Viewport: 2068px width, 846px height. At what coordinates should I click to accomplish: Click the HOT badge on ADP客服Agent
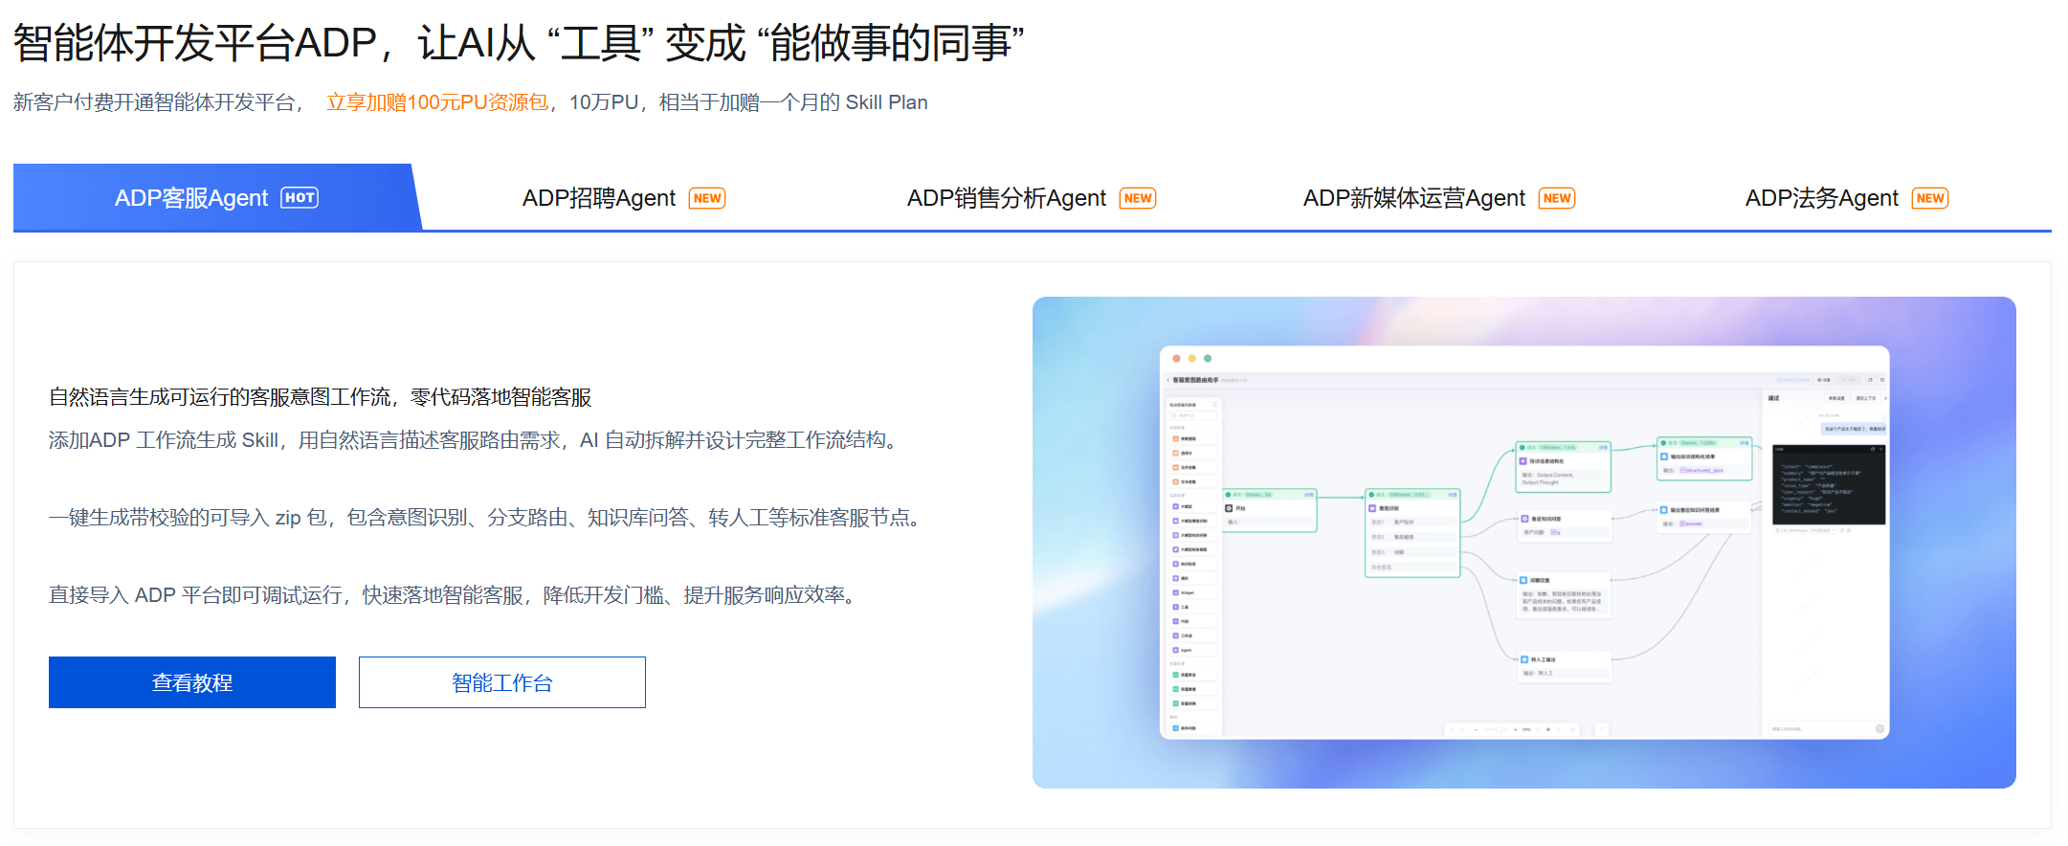(x=300, y=198)
